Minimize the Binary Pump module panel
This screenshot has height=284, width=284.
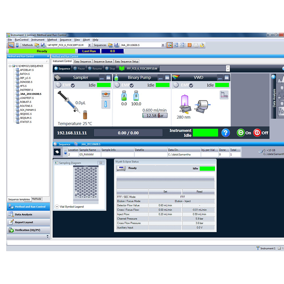tap(160, 78)
